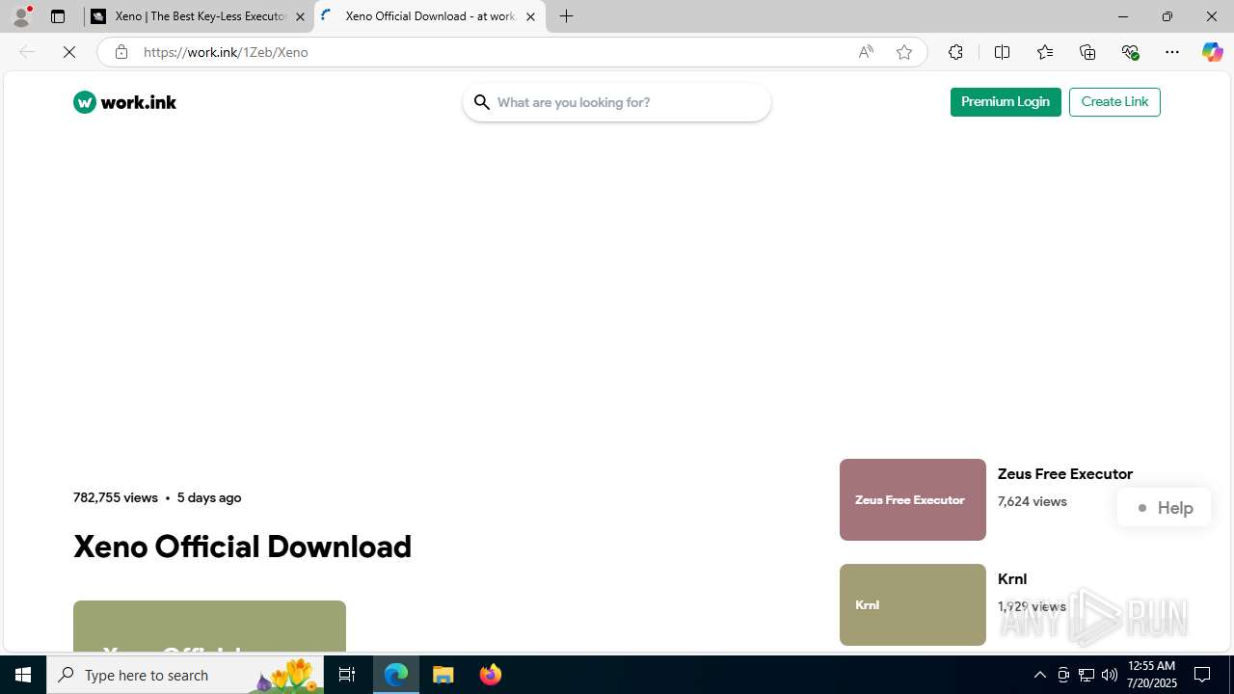Open the Copilot sidebar
1234x694 pixels.
[x=1212, y=52]
